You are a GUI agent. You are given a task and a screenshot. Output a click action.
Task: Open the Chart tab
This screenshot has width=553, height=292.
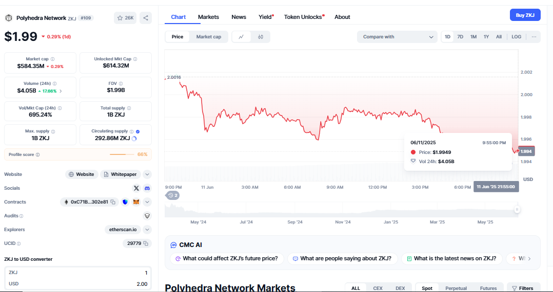click(x=179, y=17)
